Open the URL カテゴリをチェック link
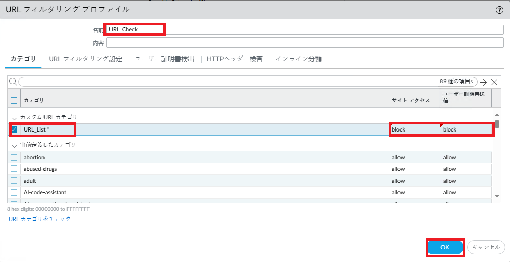The height and width of the screenshot is (262, 510). point(39,219)
